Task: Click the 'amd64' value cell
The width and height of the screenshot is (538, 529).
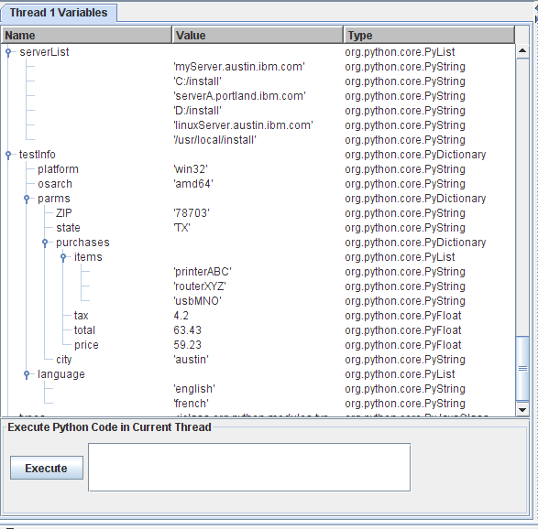Action: pyautogui.click(x=193, y=184)
